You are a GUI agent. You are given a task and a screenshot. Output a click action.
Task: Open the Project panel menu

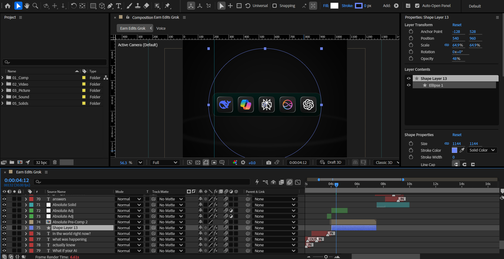[21, 17]
